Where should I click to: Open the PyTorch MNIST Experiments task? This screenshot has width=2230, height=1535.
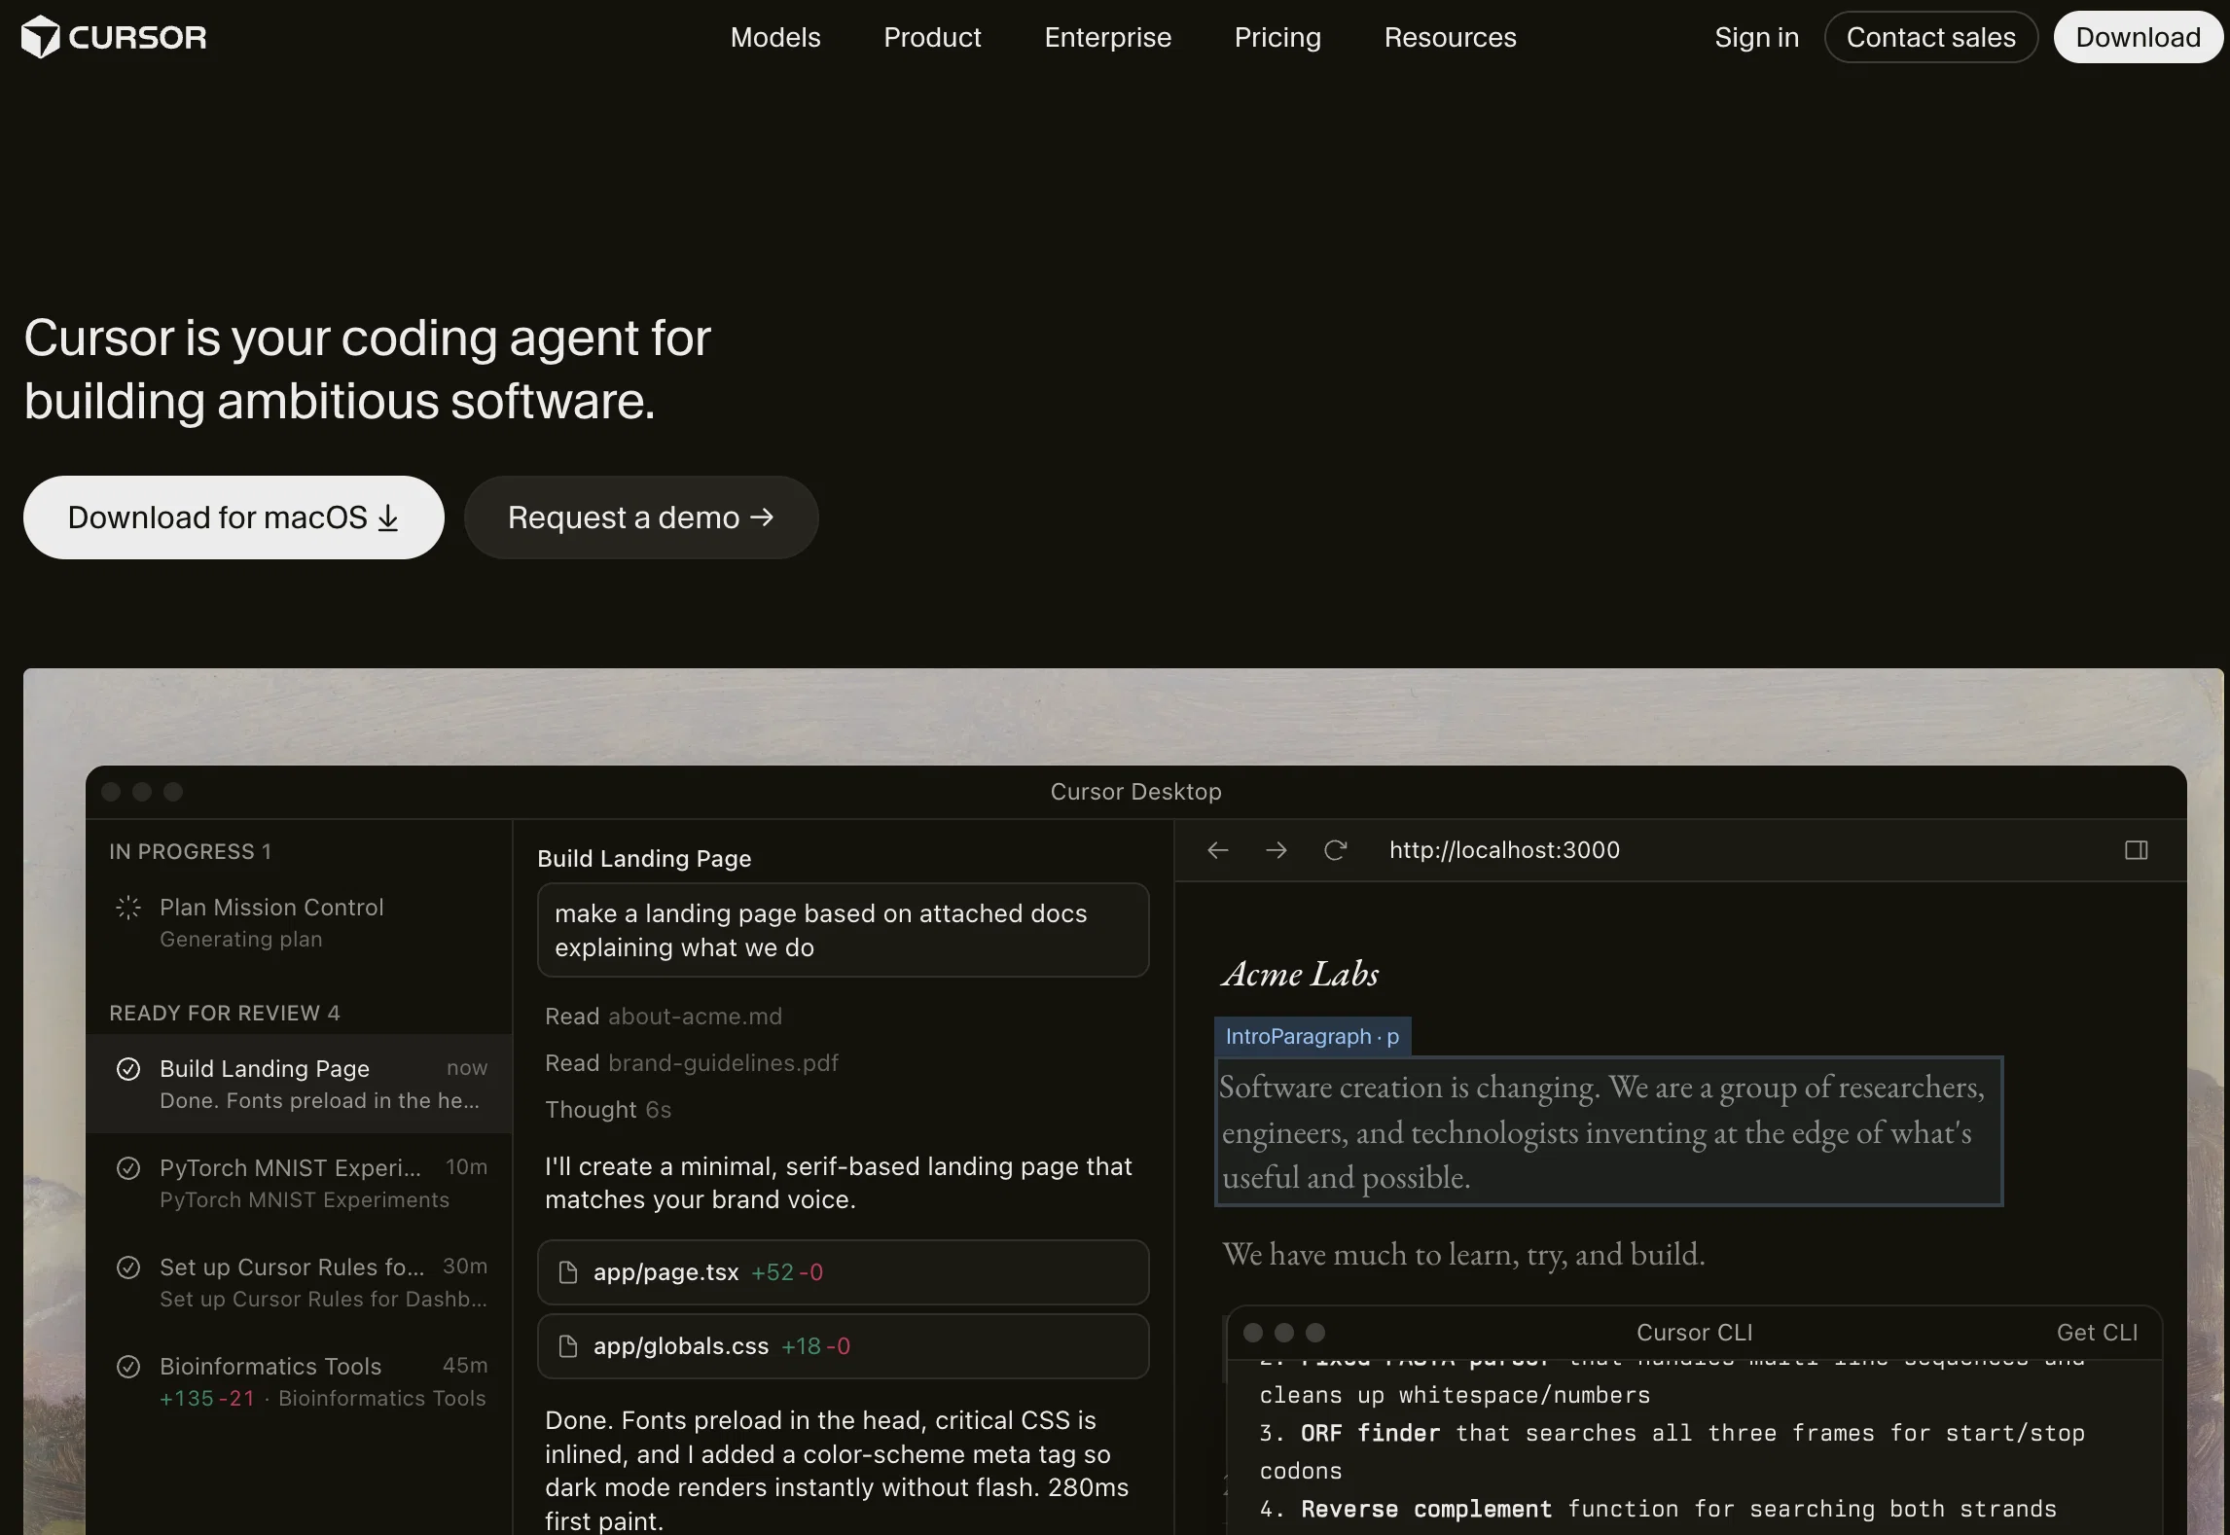point(300,1183)
